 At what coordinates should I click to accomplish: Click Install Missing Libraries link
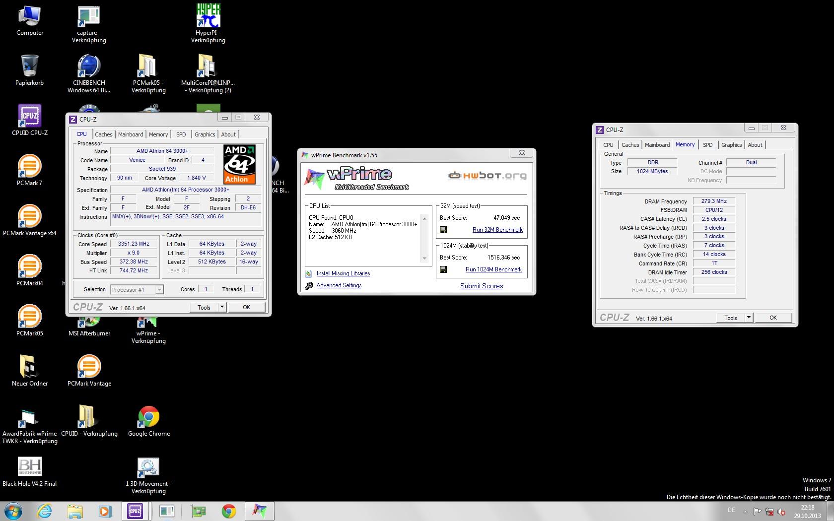click(343, 273)
